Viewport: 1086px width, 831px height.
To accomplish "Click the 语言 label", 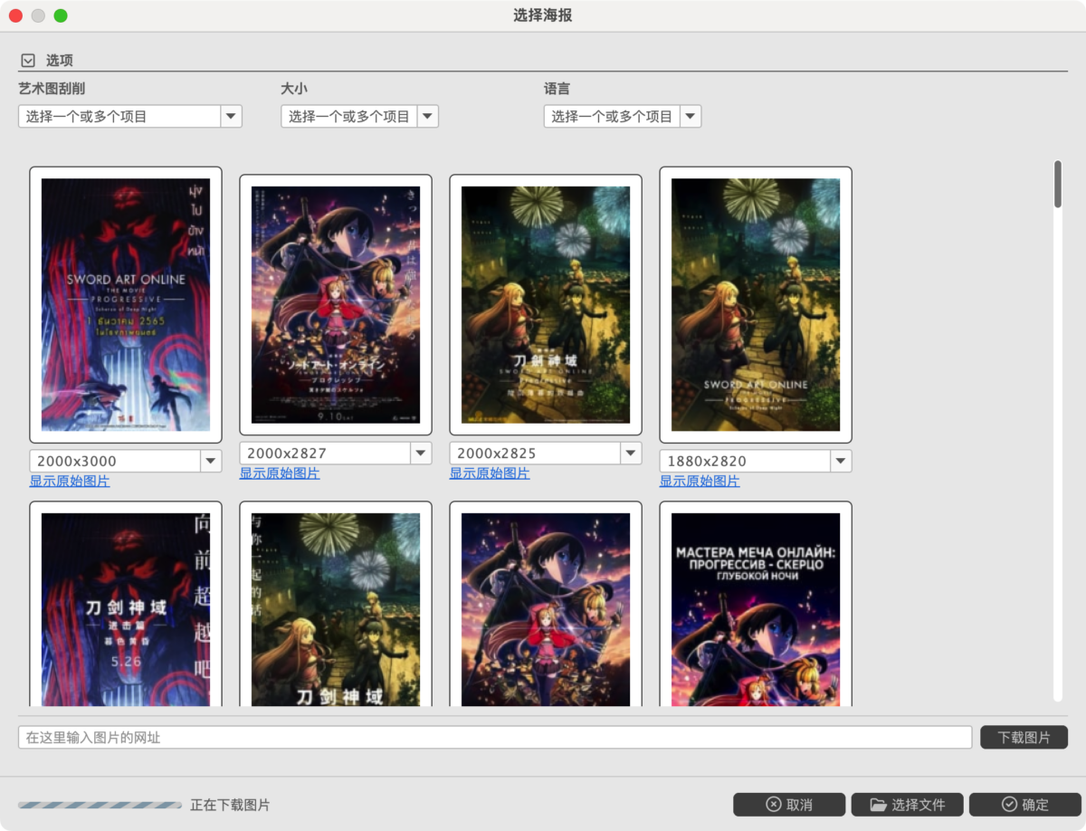I will pos(557,89).
